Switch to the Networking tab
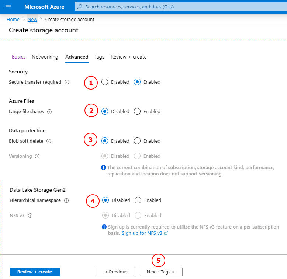This screenshot has height=279, width=287. pyautogui.click(x=45, y=57)
